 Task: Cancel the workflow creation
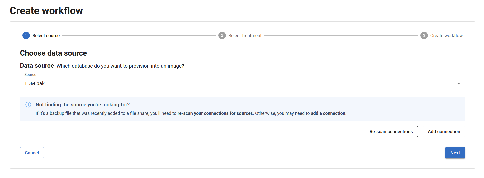32,153
